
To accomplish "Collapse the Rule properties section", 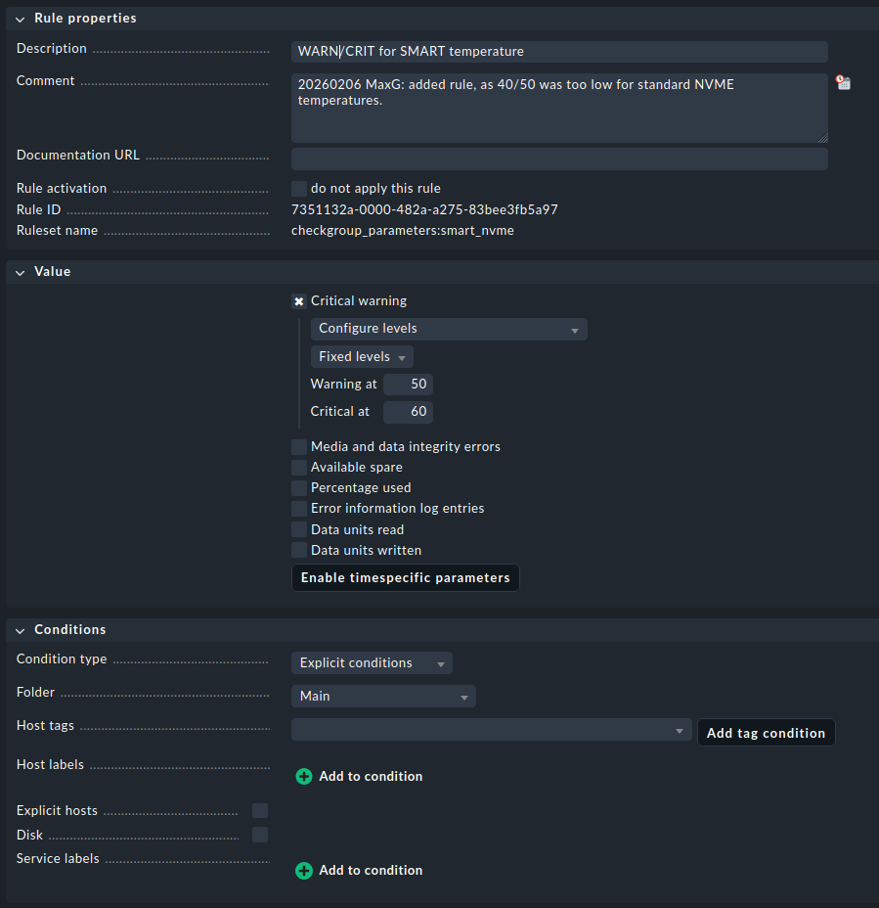I will tap(21, 19).
